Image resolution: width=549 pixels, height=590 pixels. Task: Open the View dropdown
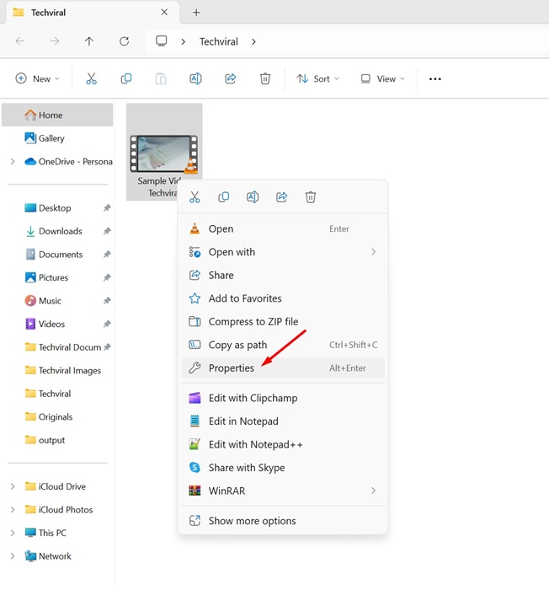(382, 78)
